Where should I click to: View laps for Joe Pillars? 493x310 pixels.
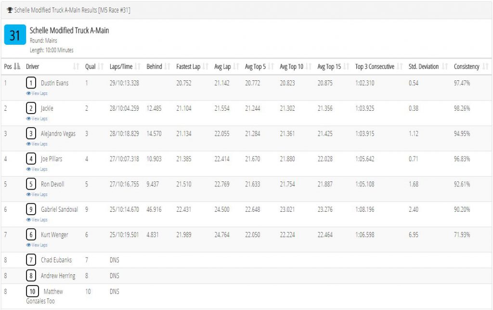click(37, 169)
